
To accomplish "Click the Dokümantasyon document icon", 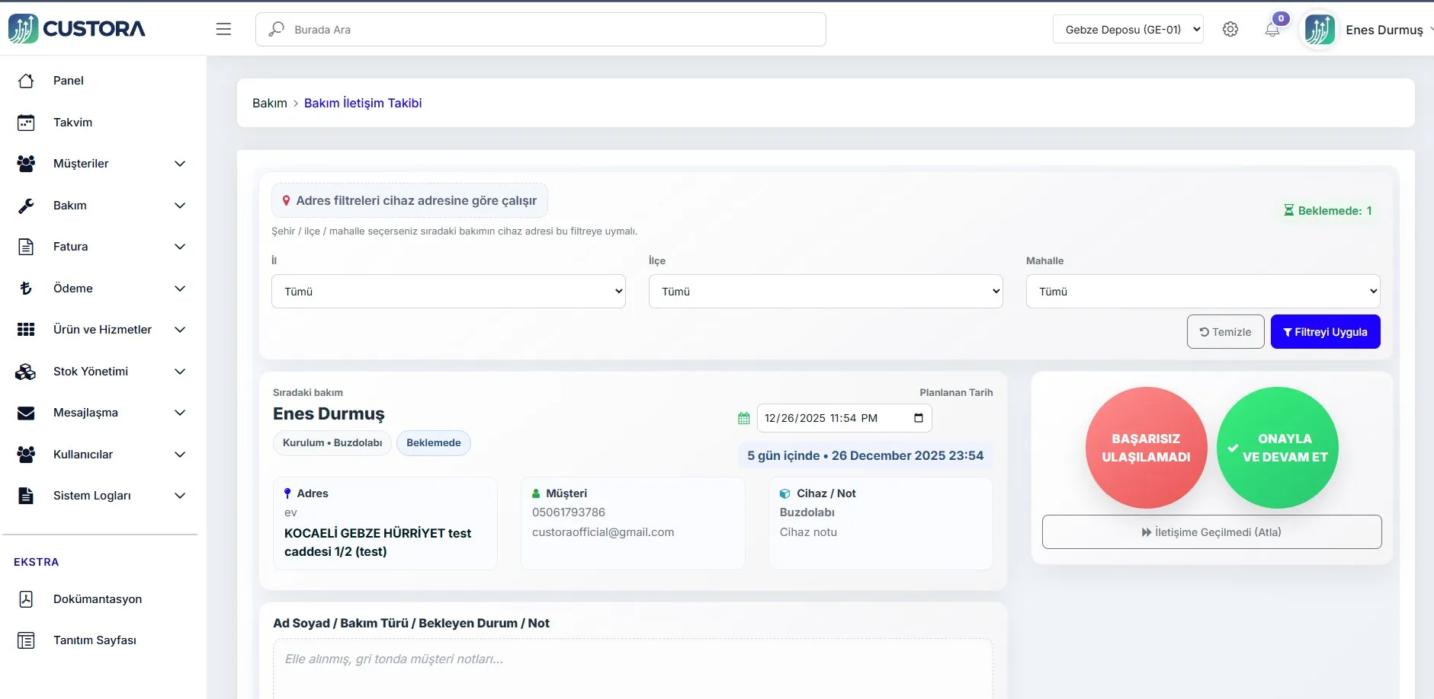I will (26, 599).
